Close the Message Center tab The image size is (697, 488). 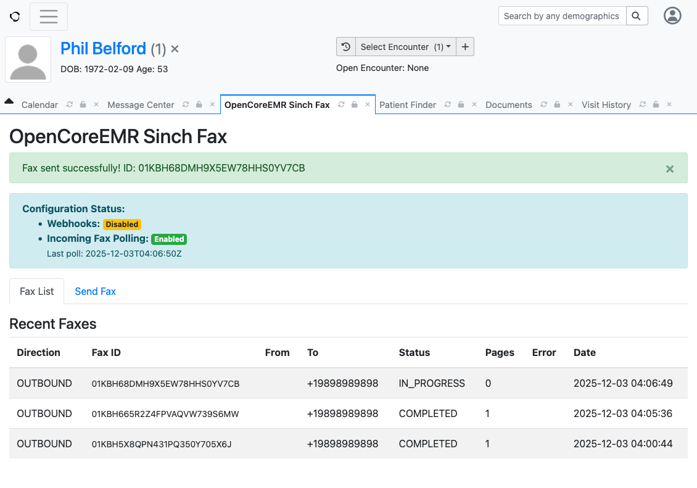(212, 105)
